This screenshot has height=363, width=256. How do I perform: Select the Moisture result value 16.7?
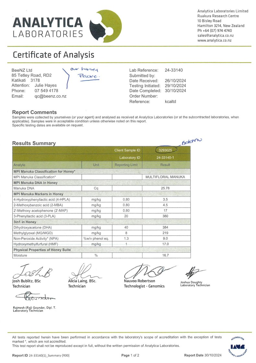[166, 255]
